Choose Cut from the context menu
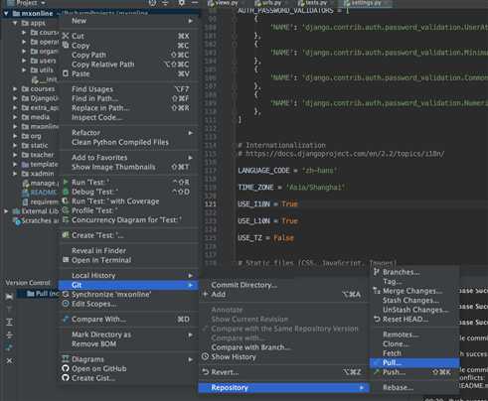 129,36
